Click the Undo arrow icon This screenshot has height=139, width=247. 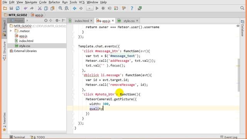25,8
